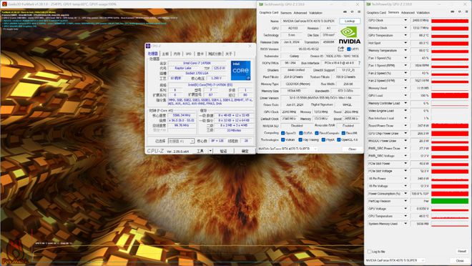This screenshot has width=472, height=266.
Task: Click the Intel Core logo in CPU-Z
Action: pyautogui.click(x=240, y=71)
